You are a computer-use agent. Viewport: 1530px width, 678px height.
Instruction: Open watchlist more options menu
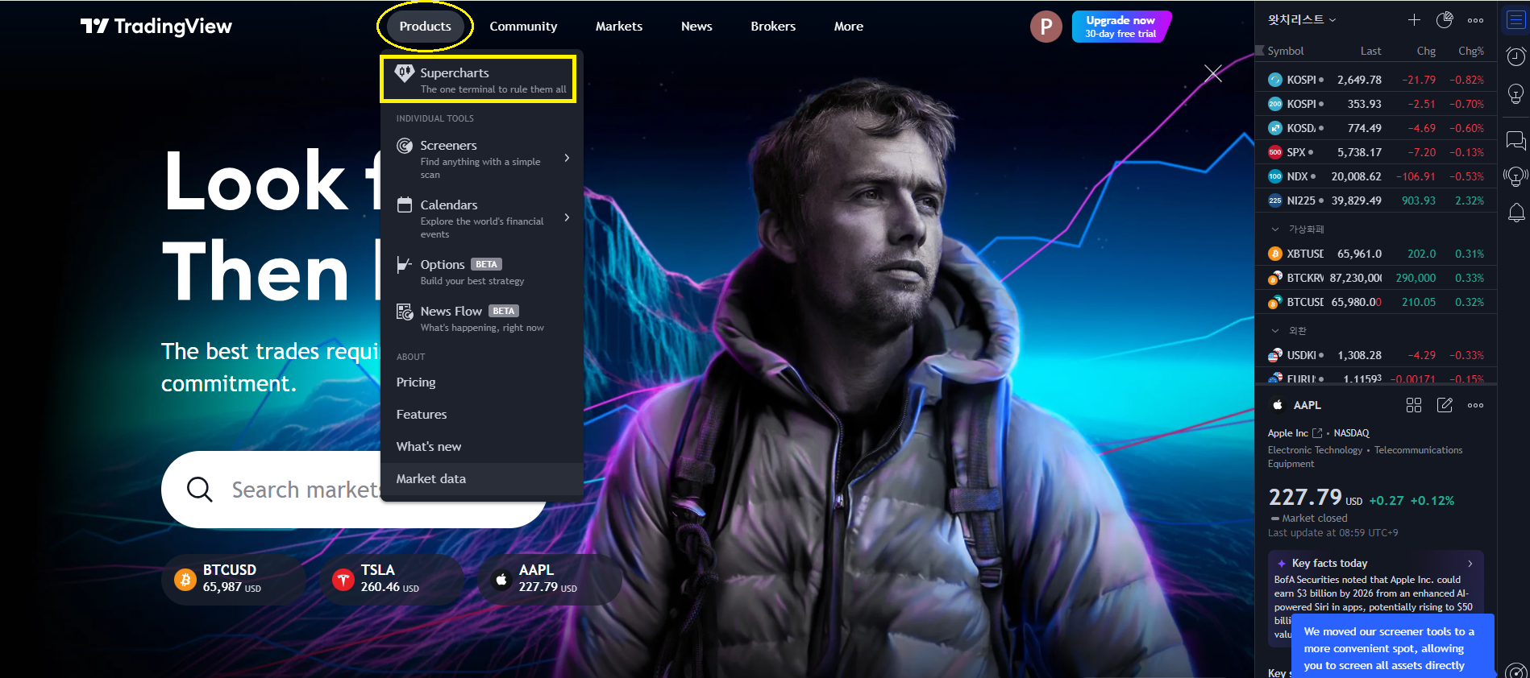click(x=1475, y=20)
